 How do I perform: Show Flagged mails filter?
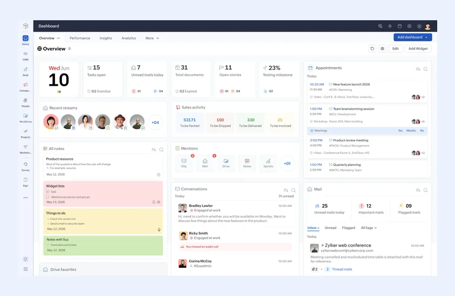coord(349,228)
